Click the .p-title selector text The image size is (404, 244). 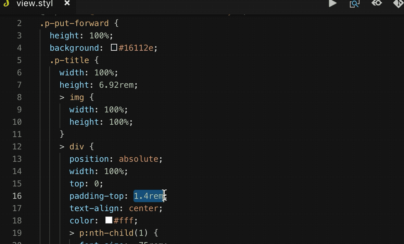click(x=69, y=60)
